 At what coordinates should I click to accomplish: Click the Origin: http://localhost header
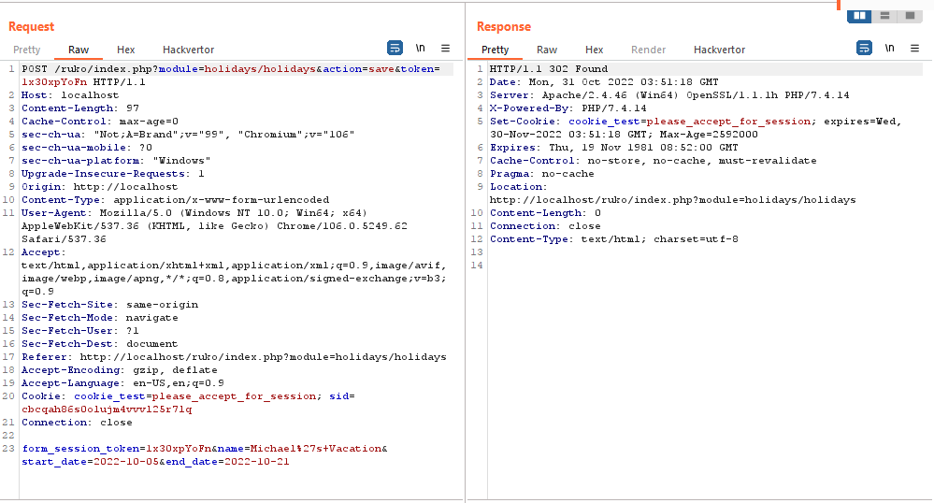pos(99,187)
